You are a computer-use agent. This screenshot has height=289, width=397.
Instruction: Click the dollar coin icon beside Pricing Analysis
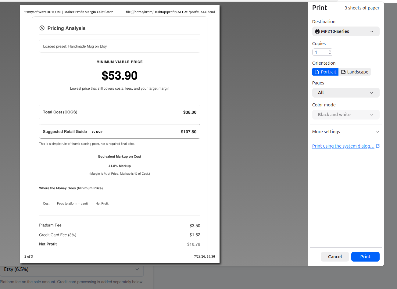[42, 28]
